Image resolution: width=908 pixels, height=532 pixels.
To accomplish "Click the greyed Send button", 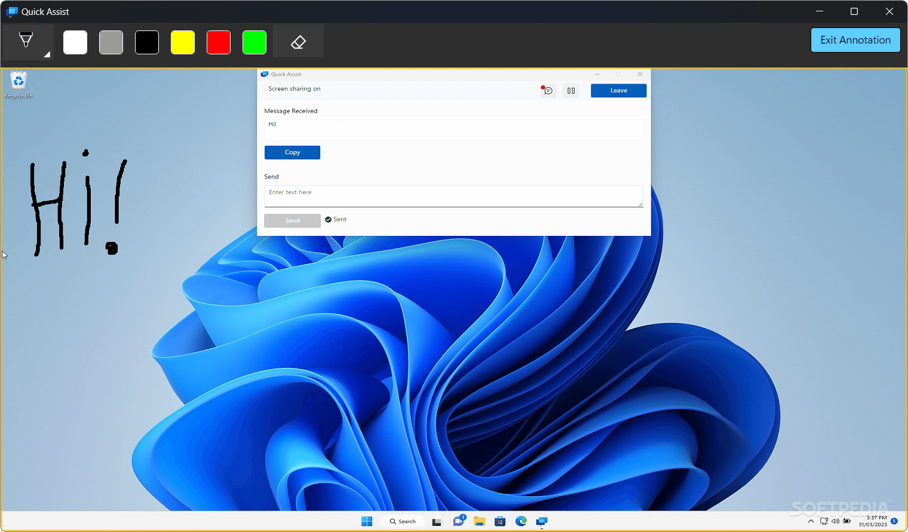I will (292, 220).
